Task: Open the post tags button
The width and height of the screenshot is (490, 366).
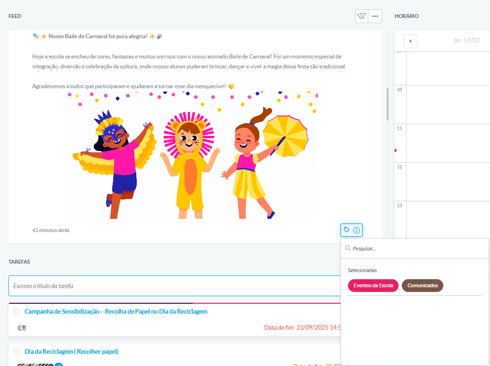Action: pos(351,230)
